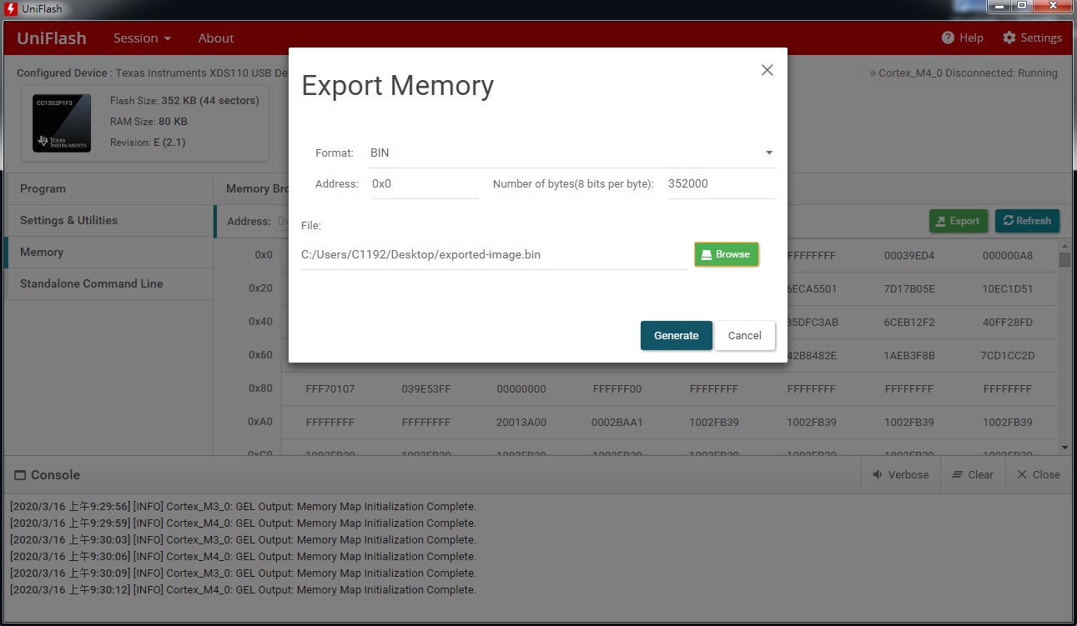Viewport: 1077px width, 626px height.
Task: Click the File path field in the dialog
Action: coord(494,254)
